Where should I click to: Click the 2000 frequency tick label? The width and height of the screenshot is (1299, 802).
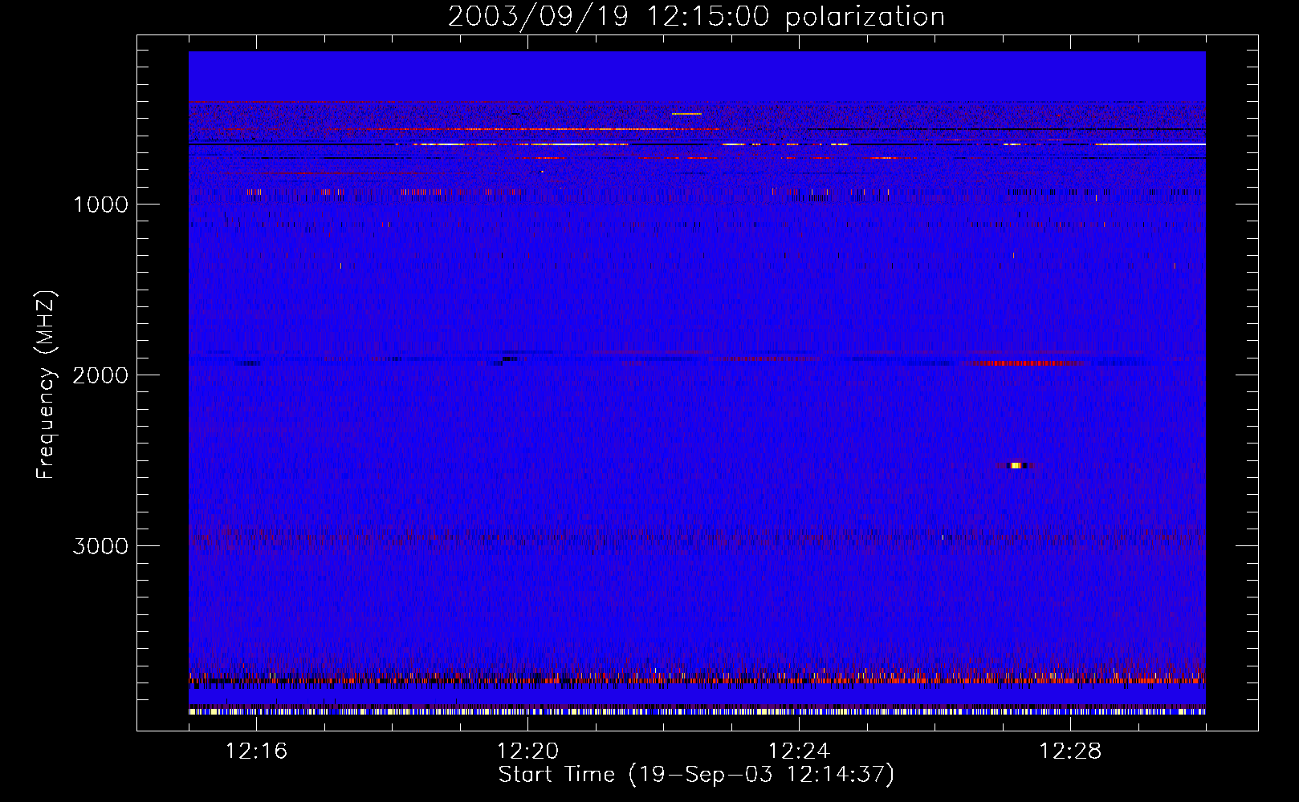click(100, 375)
